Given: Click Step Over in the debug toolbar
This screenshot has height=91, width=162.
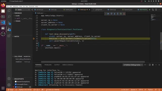Looking at the screenshot, I should coord(111,14).
